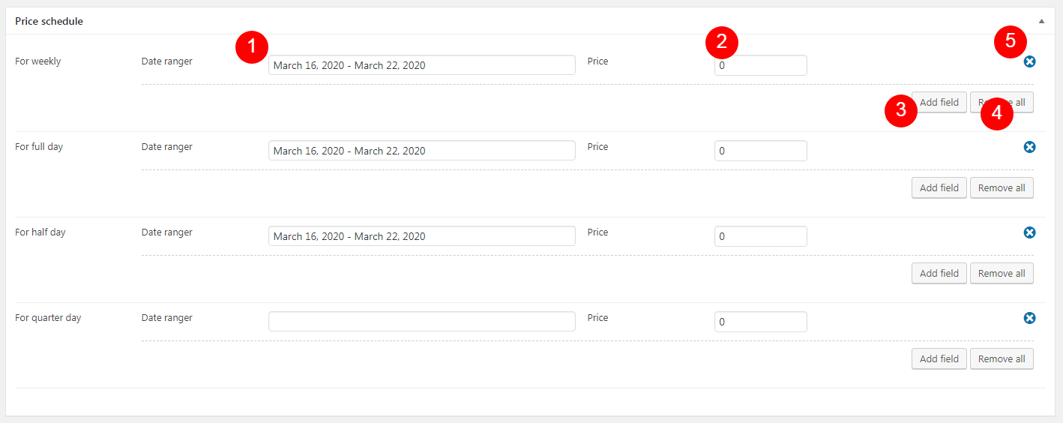1063x423 pixels.
Task: Remove all For quarter day fields
Action: tap(1001, 359)
